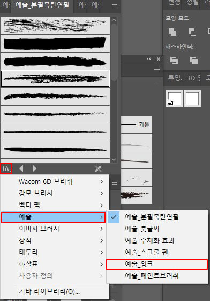Expand the 강모 브러시 submenu
Image resolution: width=210 pixels, height=301 pixels.
pyautogui.click(x=55, y=193)
